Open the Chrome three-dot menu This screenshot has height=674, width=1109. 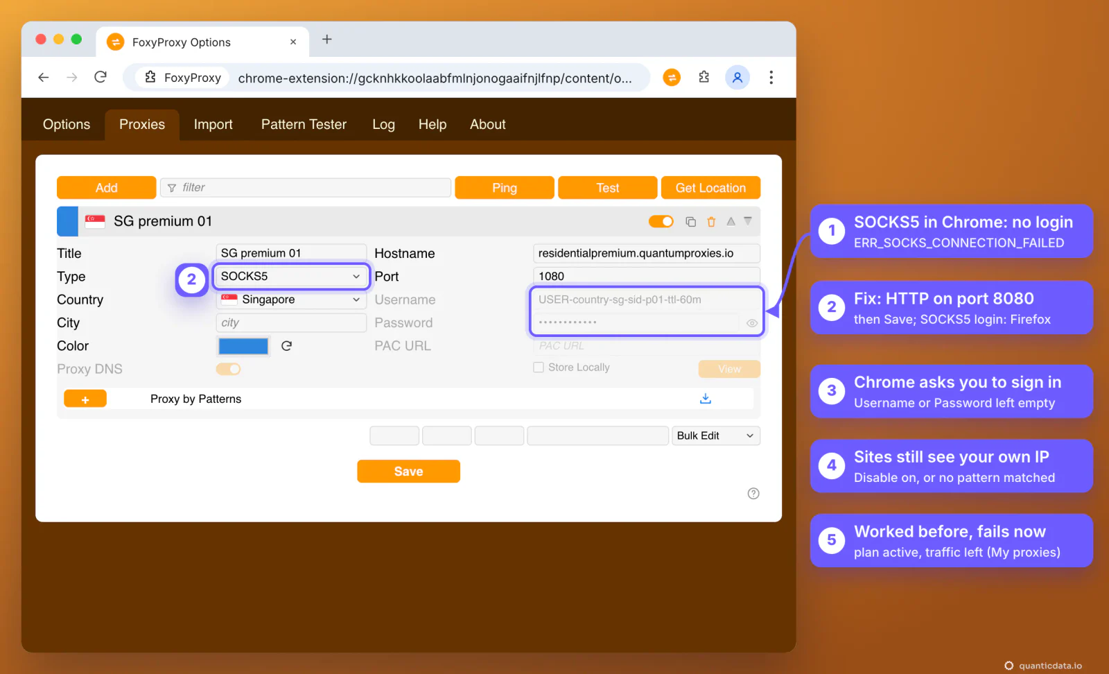pos(771,77)
